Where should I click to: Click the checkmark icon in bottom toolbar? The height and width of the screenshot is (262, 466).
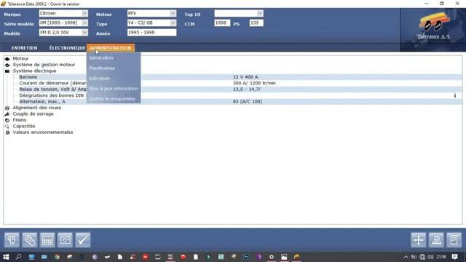83,239
